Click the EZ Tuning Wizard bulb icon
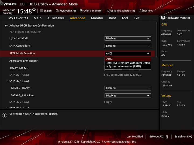 (108, 10)
